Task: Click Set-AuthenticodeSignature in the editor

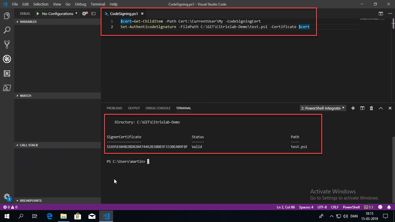Action: pyautogui.click(x=148, y=27)
